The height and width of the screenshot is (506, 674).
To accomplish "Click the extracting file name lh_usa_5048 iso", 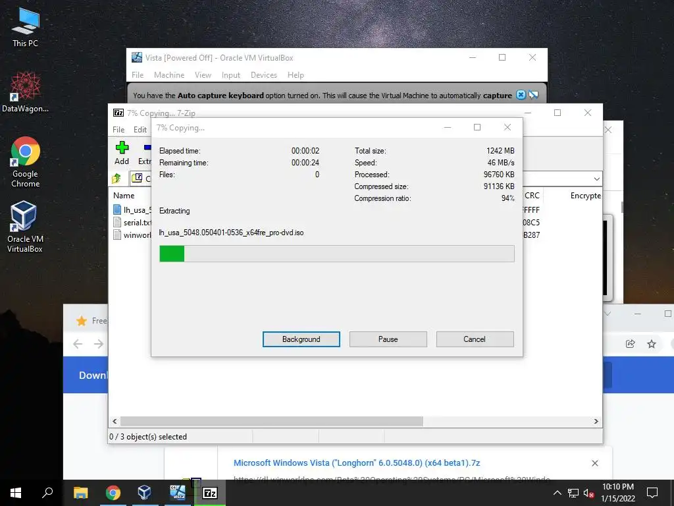I will (x=231, y=233).
